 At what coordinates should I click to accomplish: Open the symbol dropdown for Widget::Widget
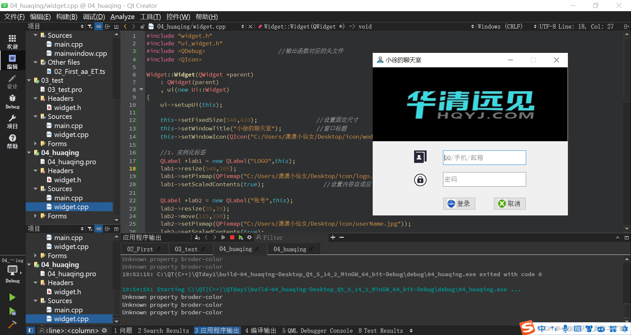(x=366, y=27)
